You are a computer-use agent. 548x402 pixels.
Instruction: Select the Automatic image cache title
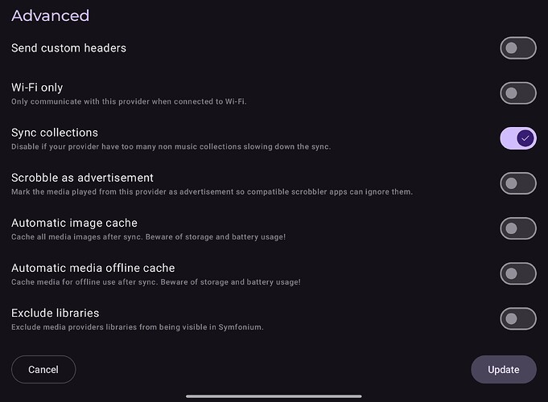click(x=74, y=223)
